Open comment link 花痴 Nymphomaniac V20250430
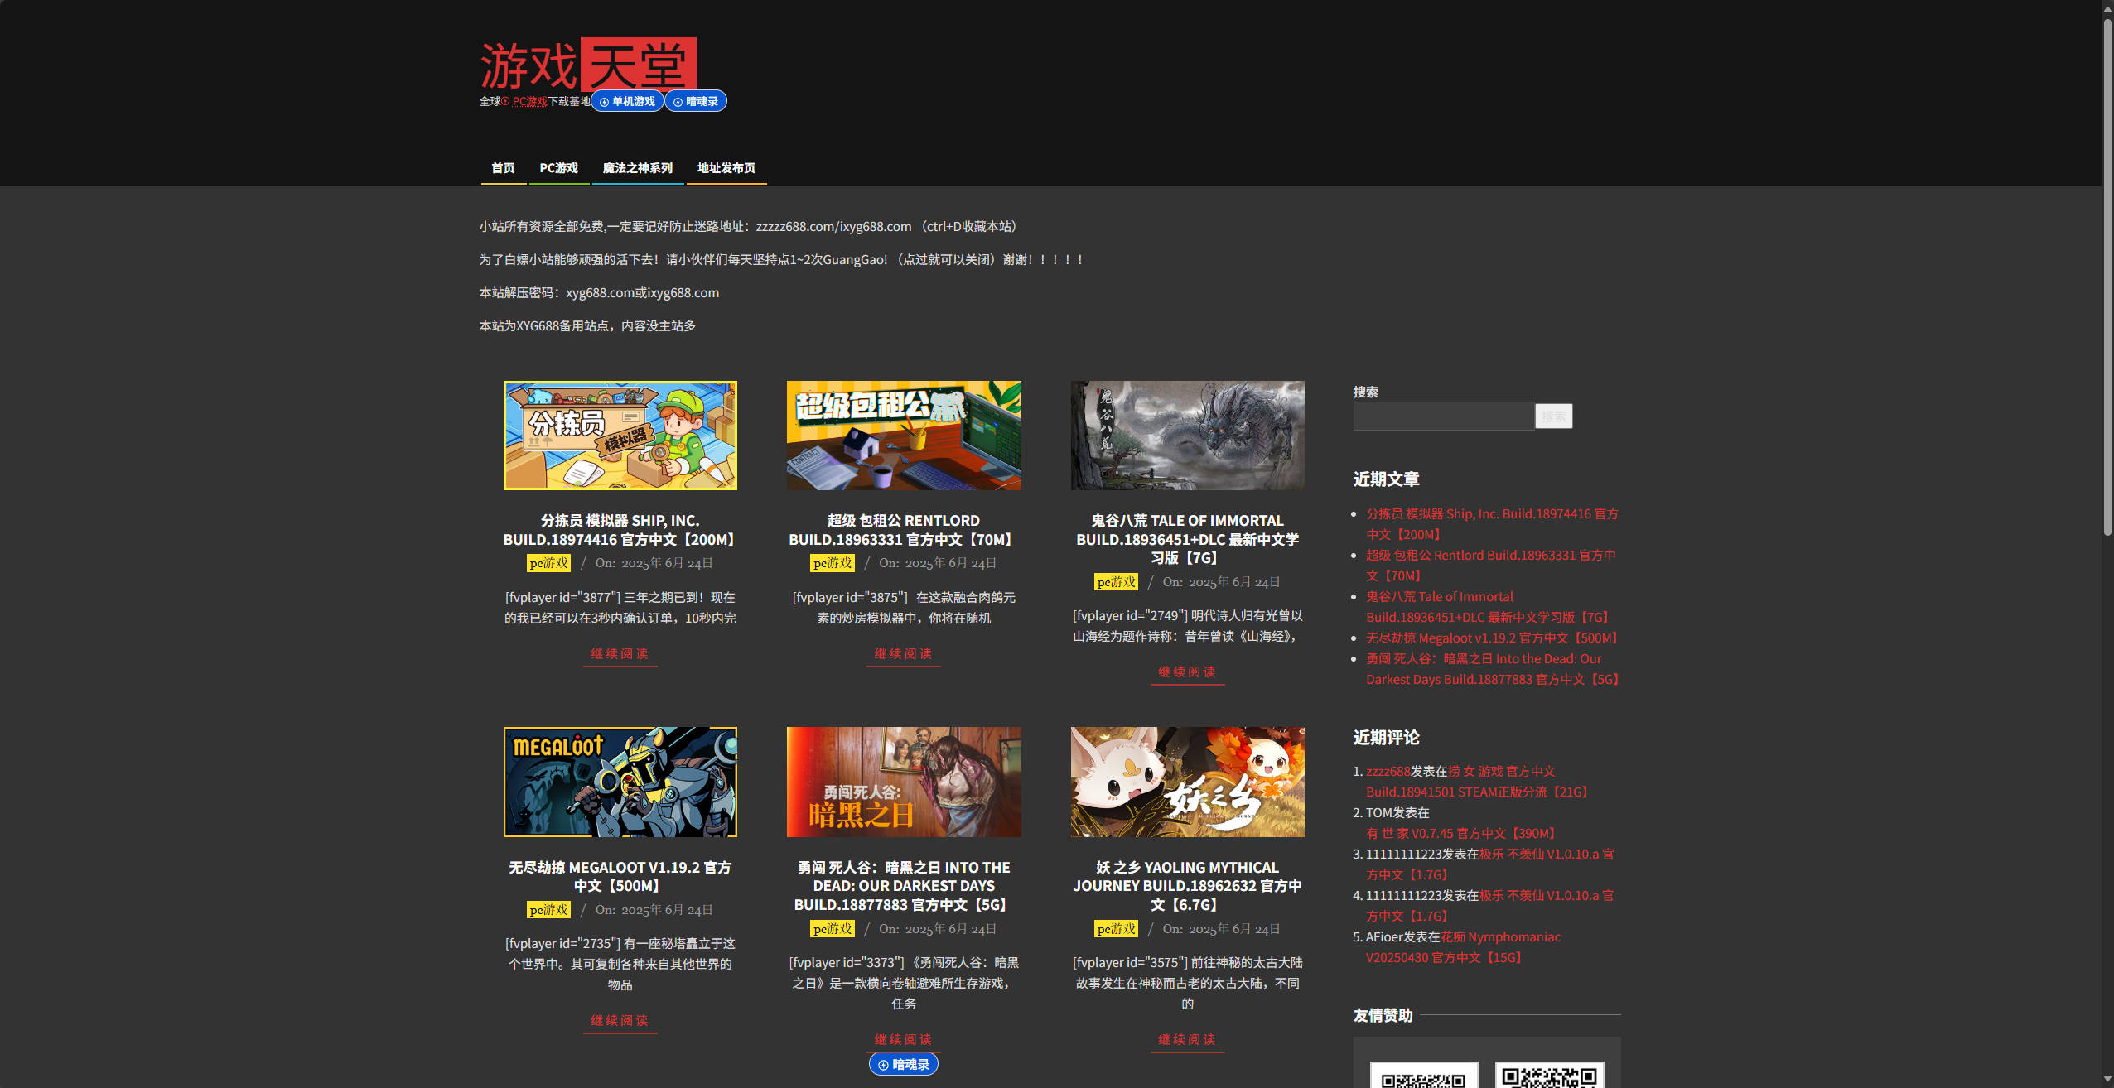 [1463, 947]
